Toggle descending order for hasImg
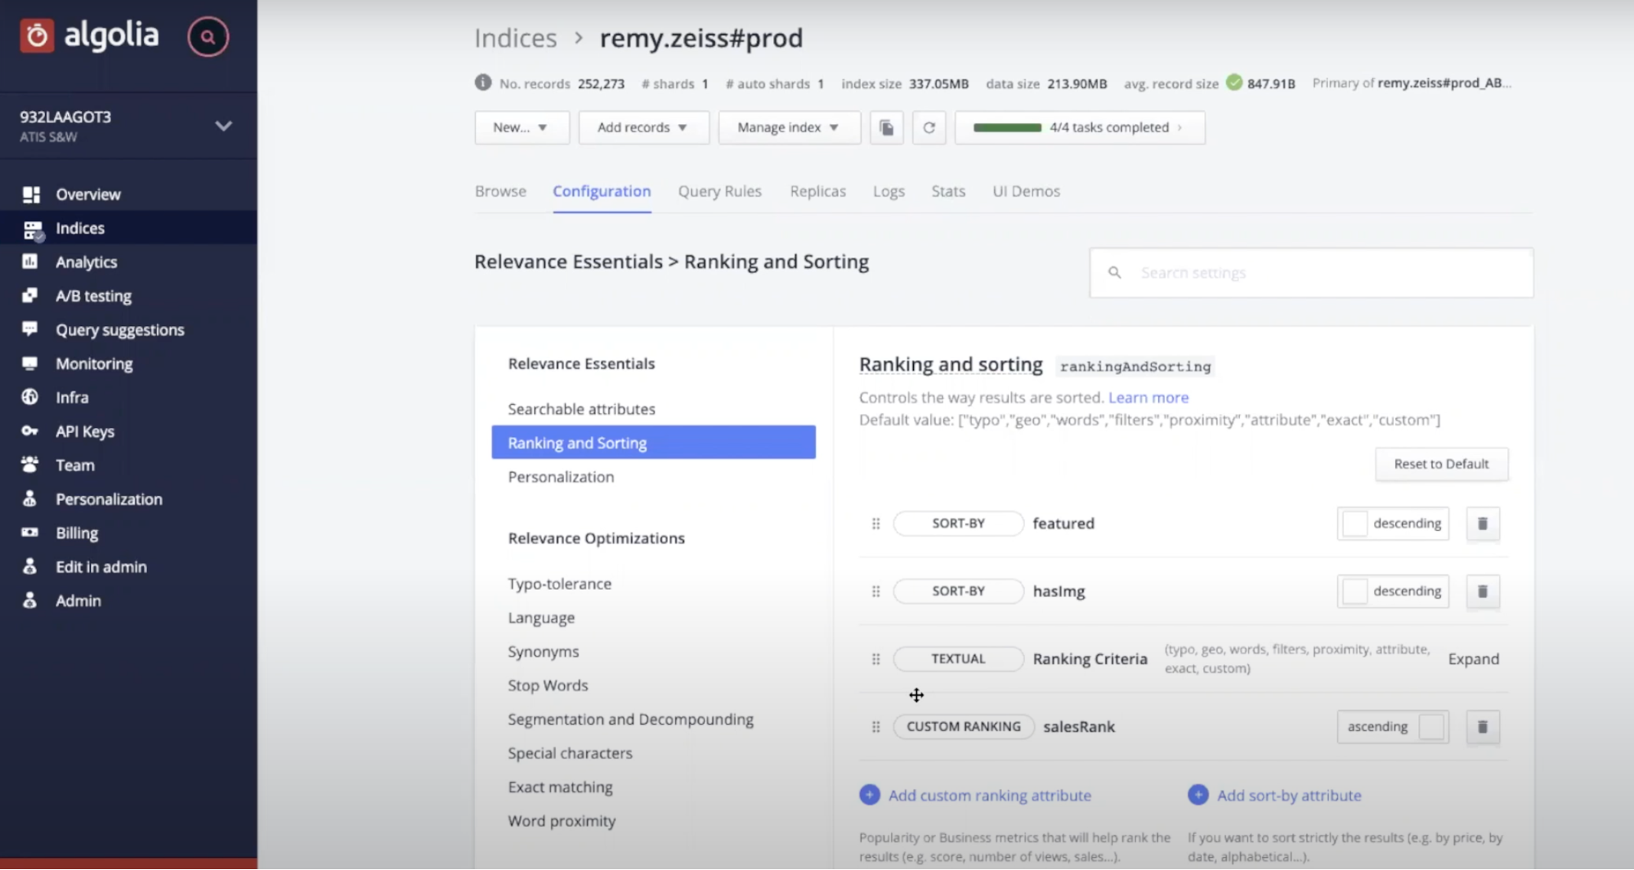The image size is (1634, 870). [1393, 591]
